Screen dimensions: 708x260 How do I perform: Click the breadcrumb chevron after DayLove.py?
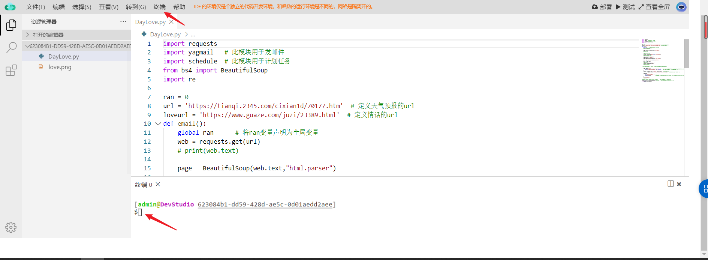pos(186,34)
